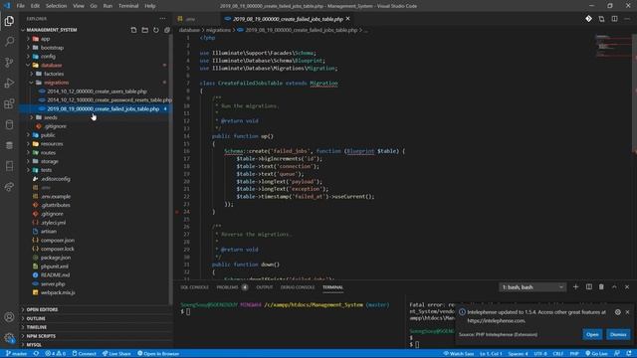Screen dimensions: 637x358
Task: Dismiss the Intelephense notification
Action: tap(618, 334)
